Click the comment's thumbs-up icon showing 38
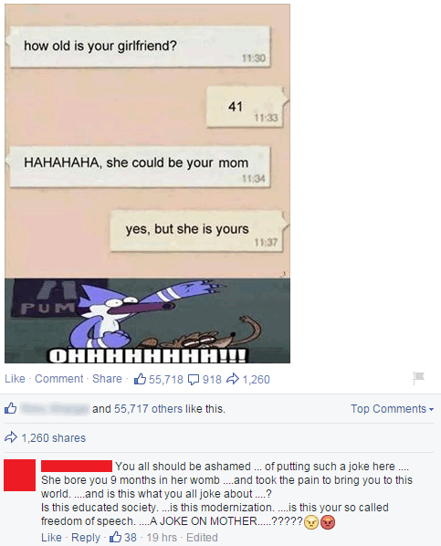 [x=115, y=537]
